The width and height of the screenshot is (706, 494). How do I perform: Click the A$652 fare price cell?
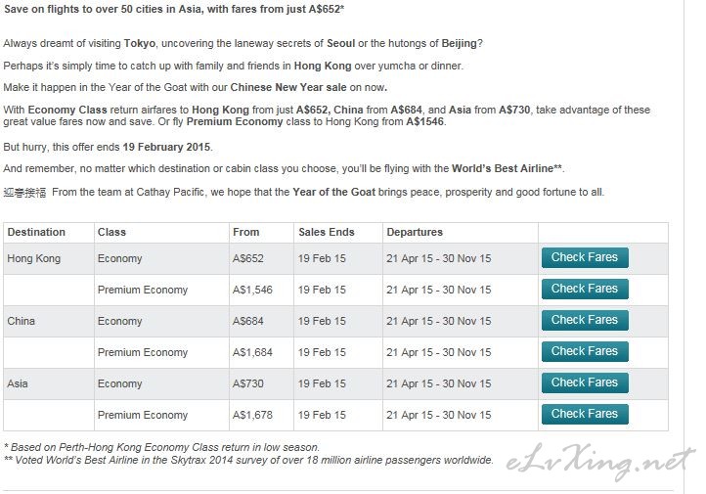tap(261, 259)
